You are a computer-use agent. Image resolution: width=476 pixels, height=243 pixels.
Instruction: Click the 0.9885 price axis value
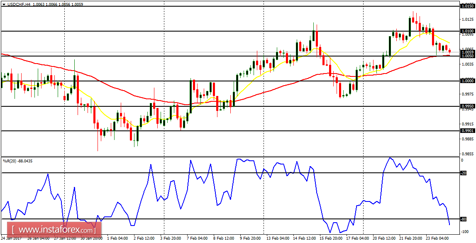point(468,139)
